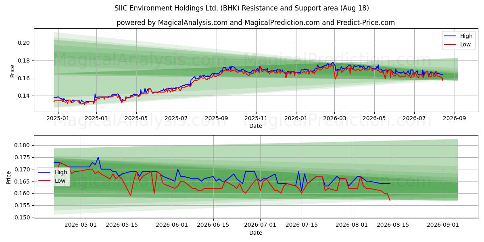Click the 0.18 price tick on top chart
484x242 pixels.
(x=24, y=60)
